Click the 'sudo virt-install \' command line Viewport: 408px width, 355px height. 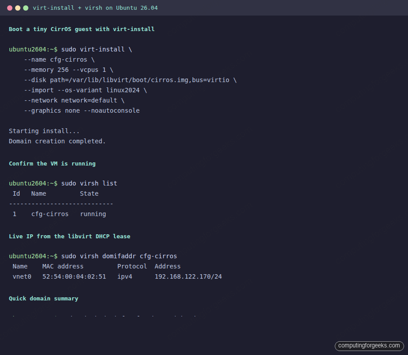coord(97,50)
